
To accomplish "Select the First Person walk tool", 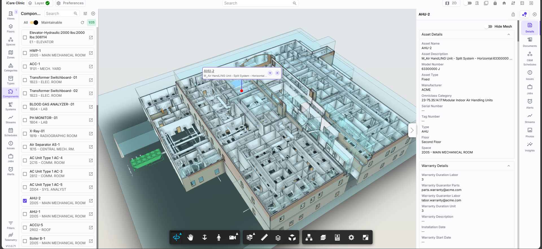I will pos(219,237).
